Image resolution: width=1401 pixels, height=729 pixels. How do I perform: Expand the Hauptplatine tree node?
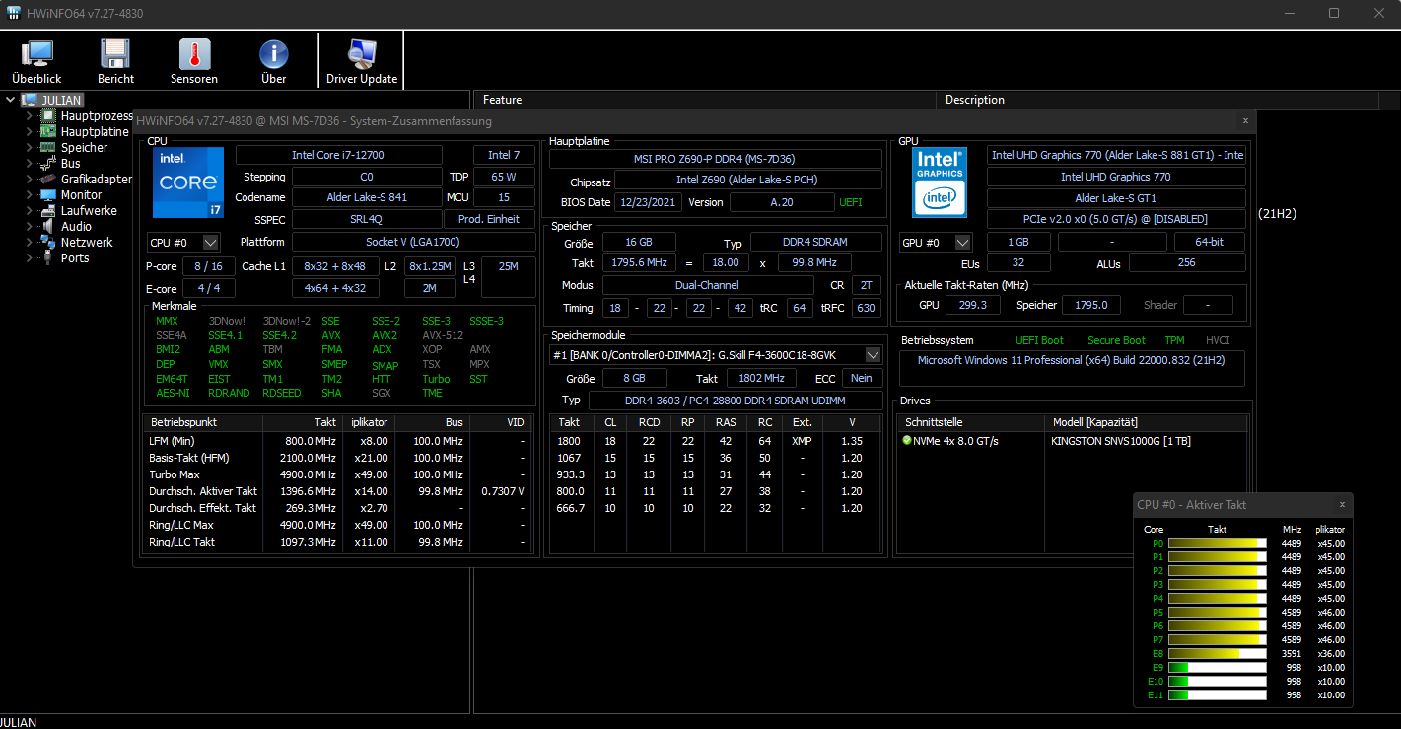click(x=30, y=131)
